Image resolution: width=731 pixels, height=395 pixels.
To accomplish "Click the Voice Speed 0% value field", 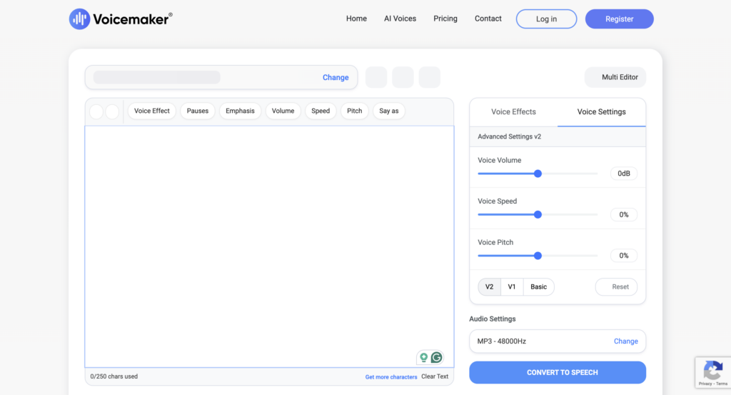I will click(x=624, y=214).
